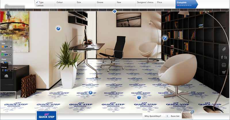Click the pencil icon near the bookshelf

[165, 38]
